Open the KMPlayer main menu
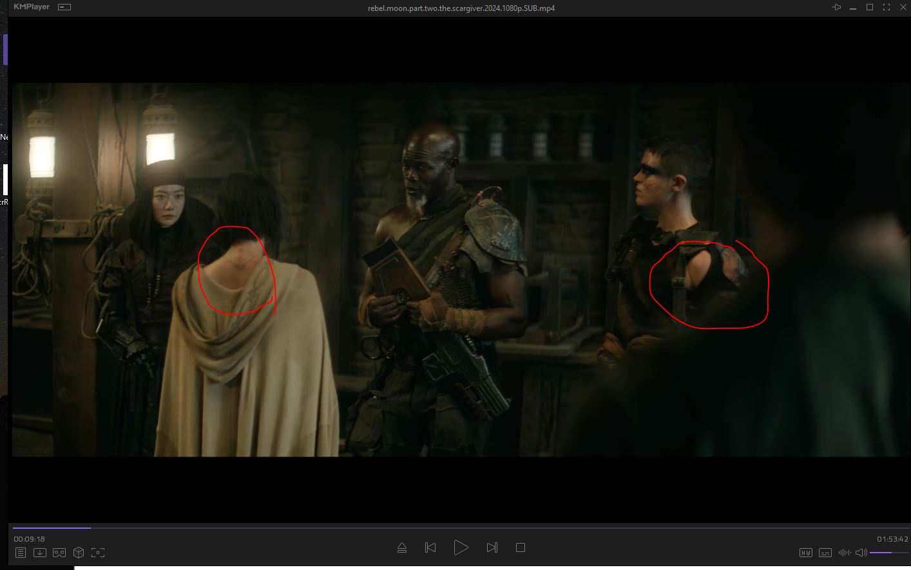This screenshot has height=570, width=911. [x=32, y=7]
